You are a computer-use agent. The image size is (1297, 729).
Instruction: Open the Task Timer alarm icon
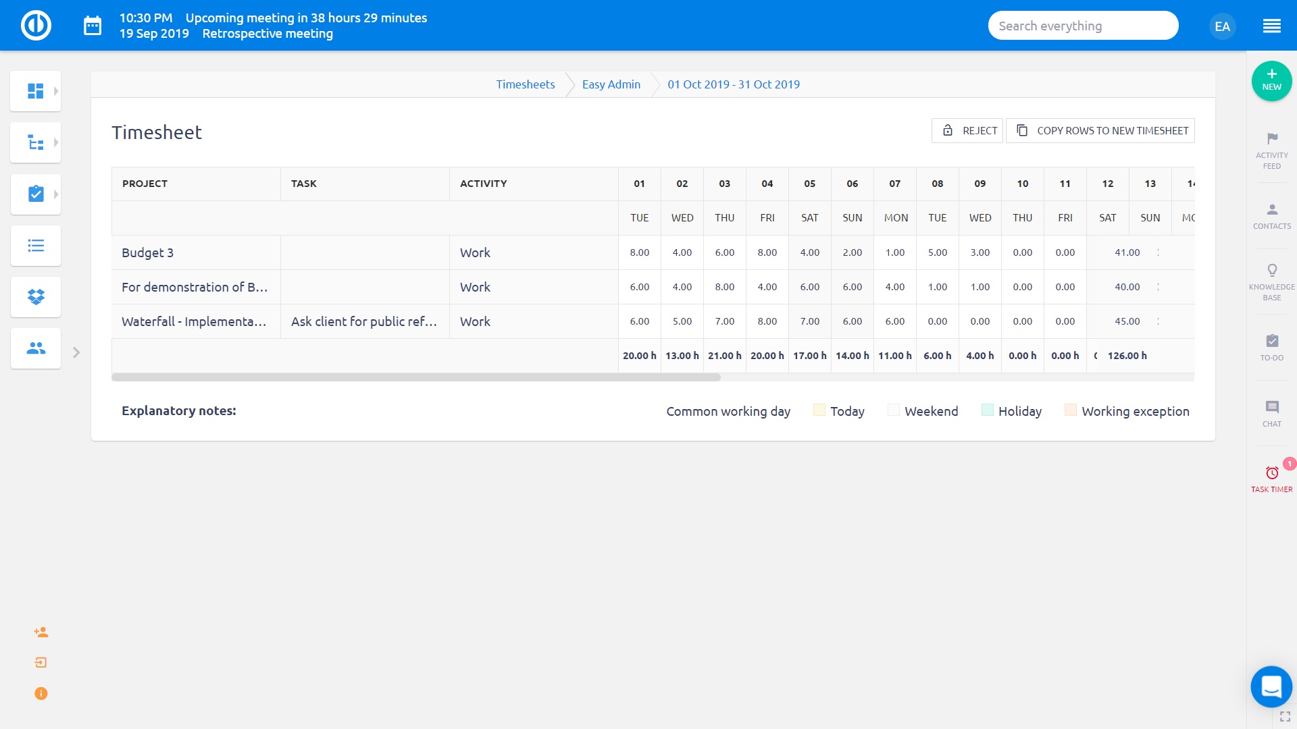pos(1271,473)
